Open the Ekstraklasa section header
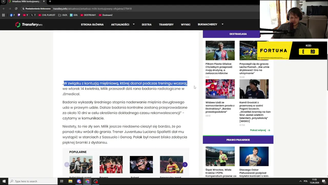This screenshot has height=185, width=328. pyautogui.click(x=238, y=34)
